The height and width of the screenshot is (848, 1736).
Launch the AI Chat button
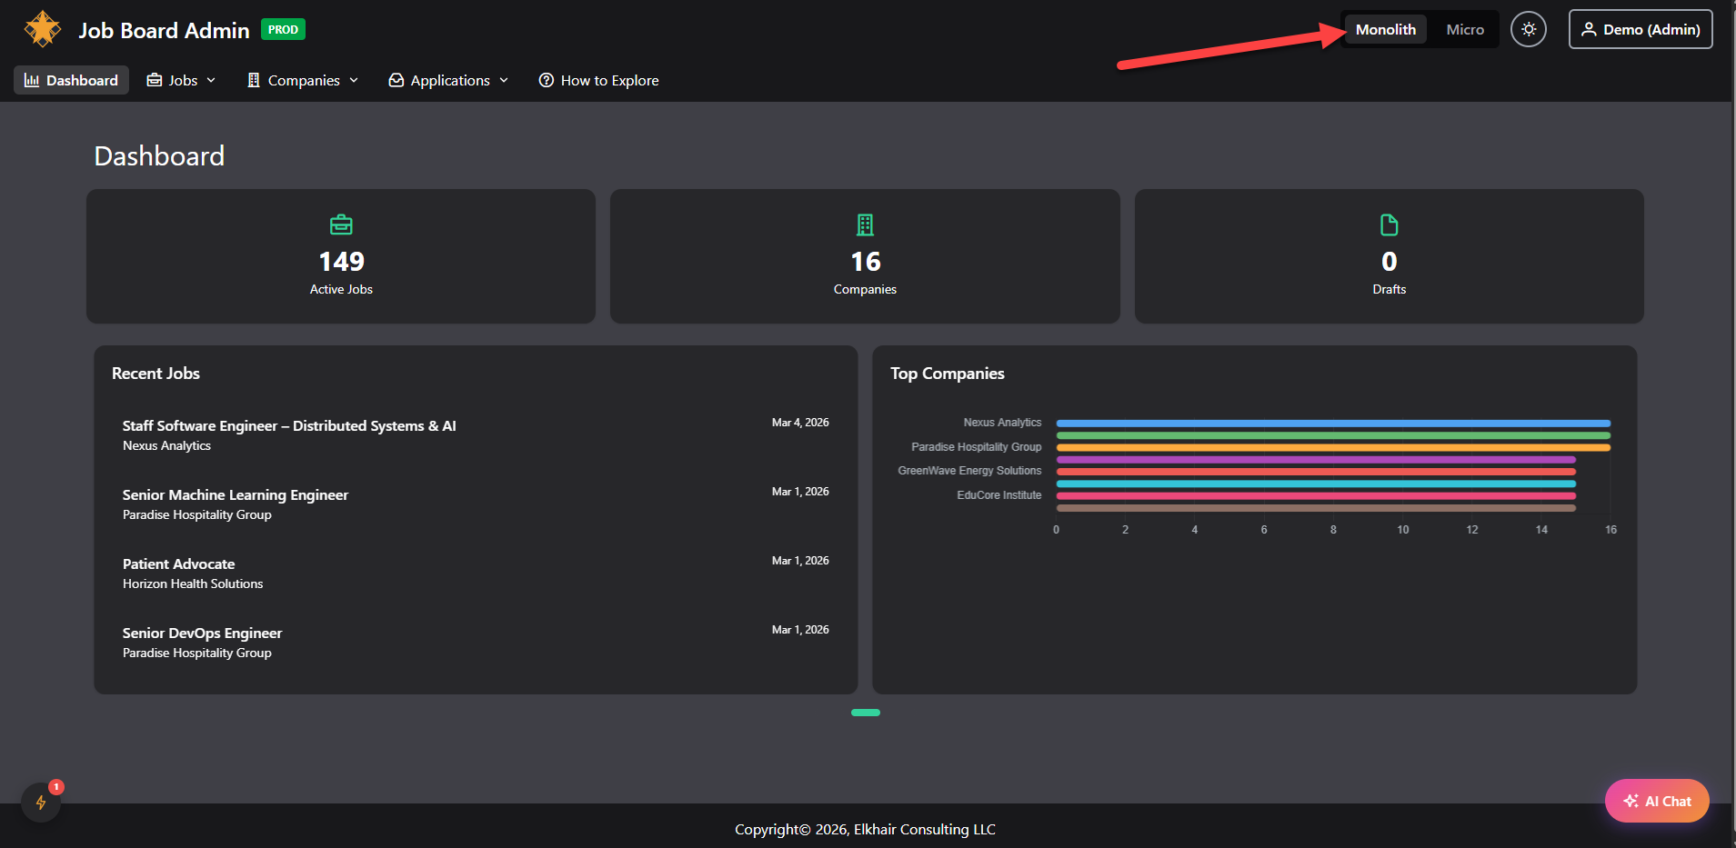[x=1656, y=801]
